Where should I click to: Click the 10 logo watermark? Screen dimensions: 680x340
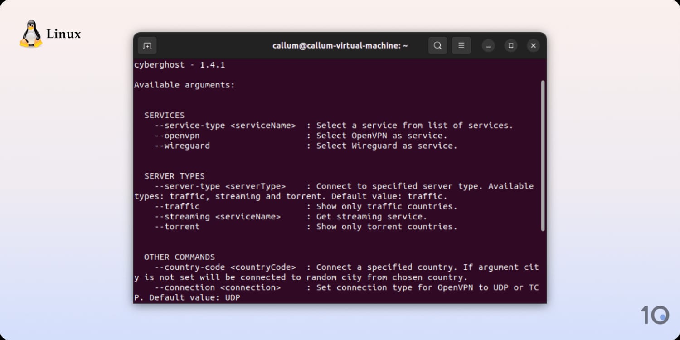(x=655, y=315)
